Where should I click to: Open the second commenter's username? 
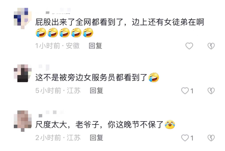point(44,67)
